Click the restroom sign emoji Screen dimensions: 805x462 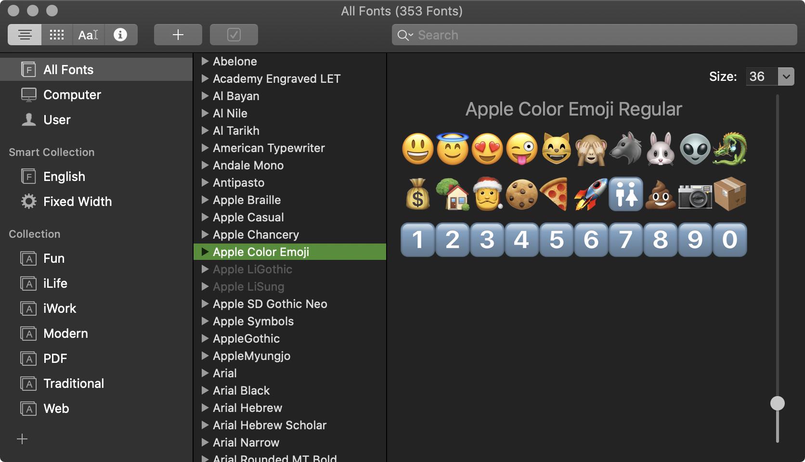(x=626, y=194)
